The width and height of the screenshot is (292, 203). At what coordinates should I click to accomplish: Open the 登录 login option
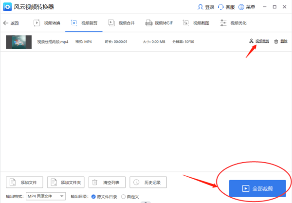click(206, 7)
